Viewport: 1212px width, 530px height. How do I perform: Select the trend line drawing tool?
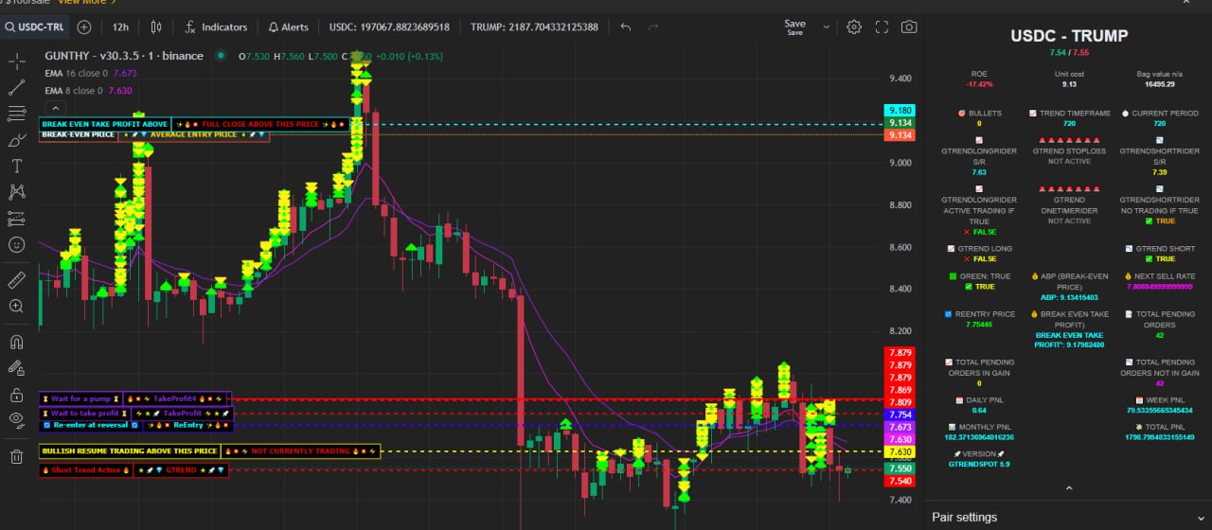[16, 88]
